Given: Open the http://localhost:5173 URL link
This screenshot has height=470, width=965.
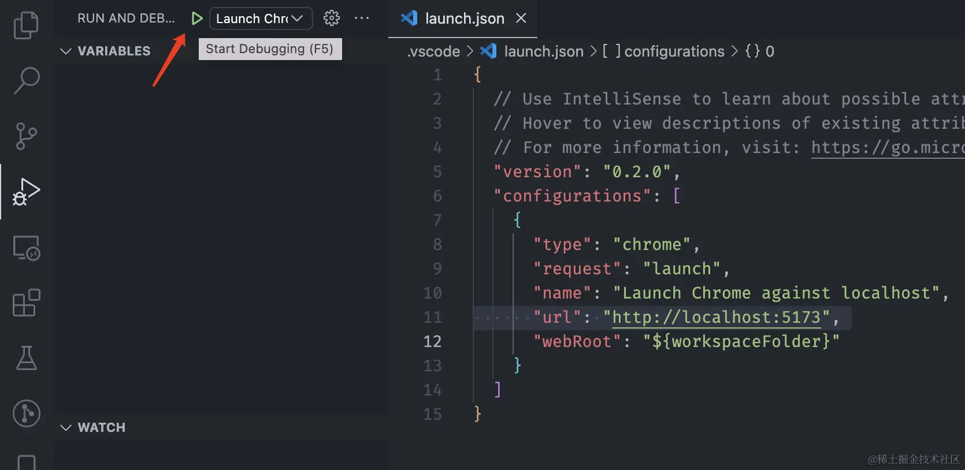Looking at the screenshot, I should 717,317.
